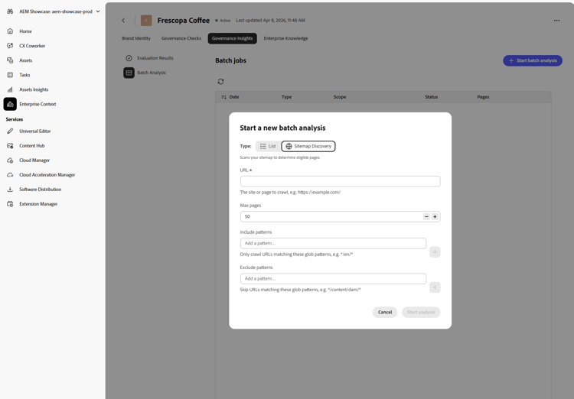Click the AEM Showcase organization icon

(10, 11)
